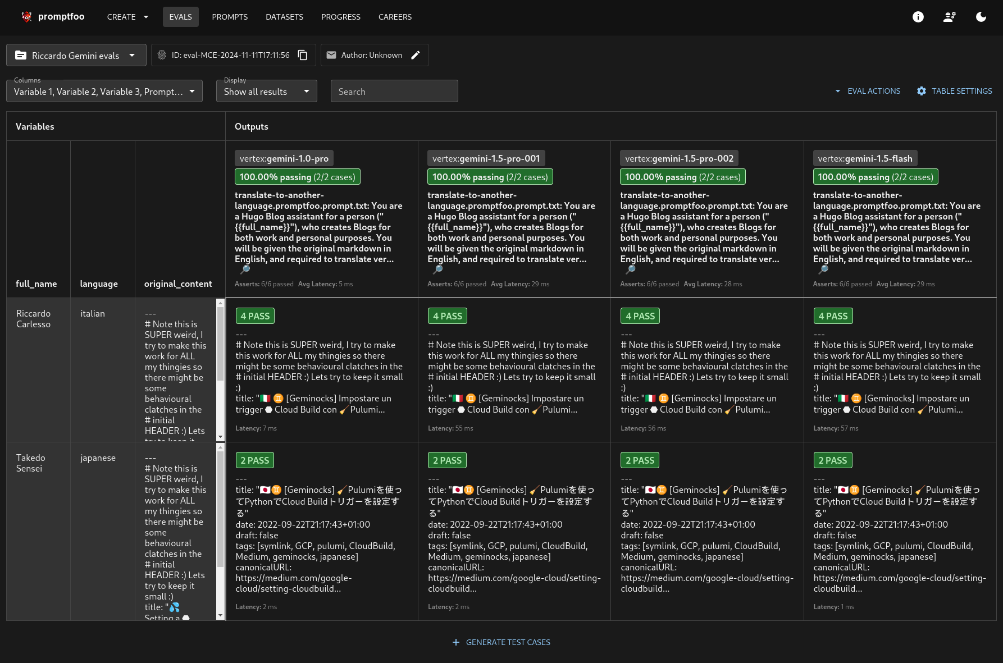Click 100.00% passing badge under gemini-1.0-pro

298,177
